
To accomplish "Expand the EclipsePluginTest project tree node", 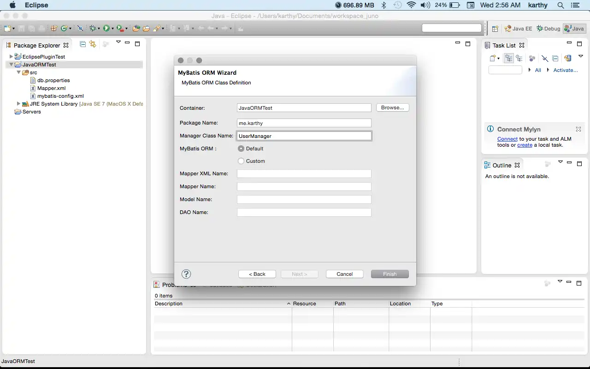I will [x=12, y=57].
